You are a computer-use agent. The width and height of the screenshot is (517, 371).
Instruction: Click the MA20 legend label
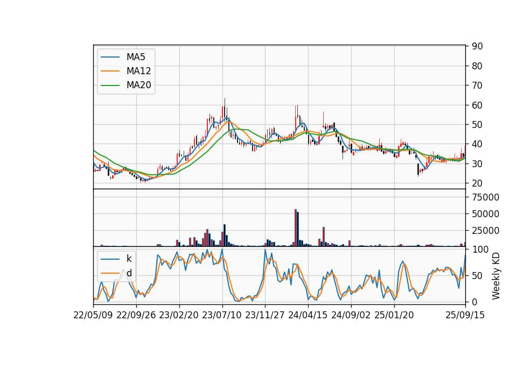138,85
